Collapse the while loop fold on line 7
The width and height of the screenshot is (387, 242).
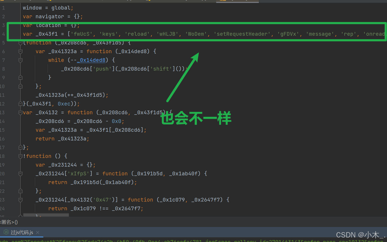point(20,60)
